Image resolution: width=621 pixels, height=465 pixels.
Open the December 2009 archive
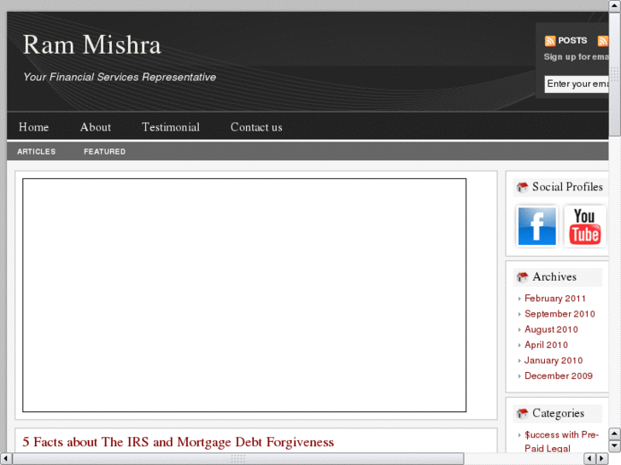point(559,375)
